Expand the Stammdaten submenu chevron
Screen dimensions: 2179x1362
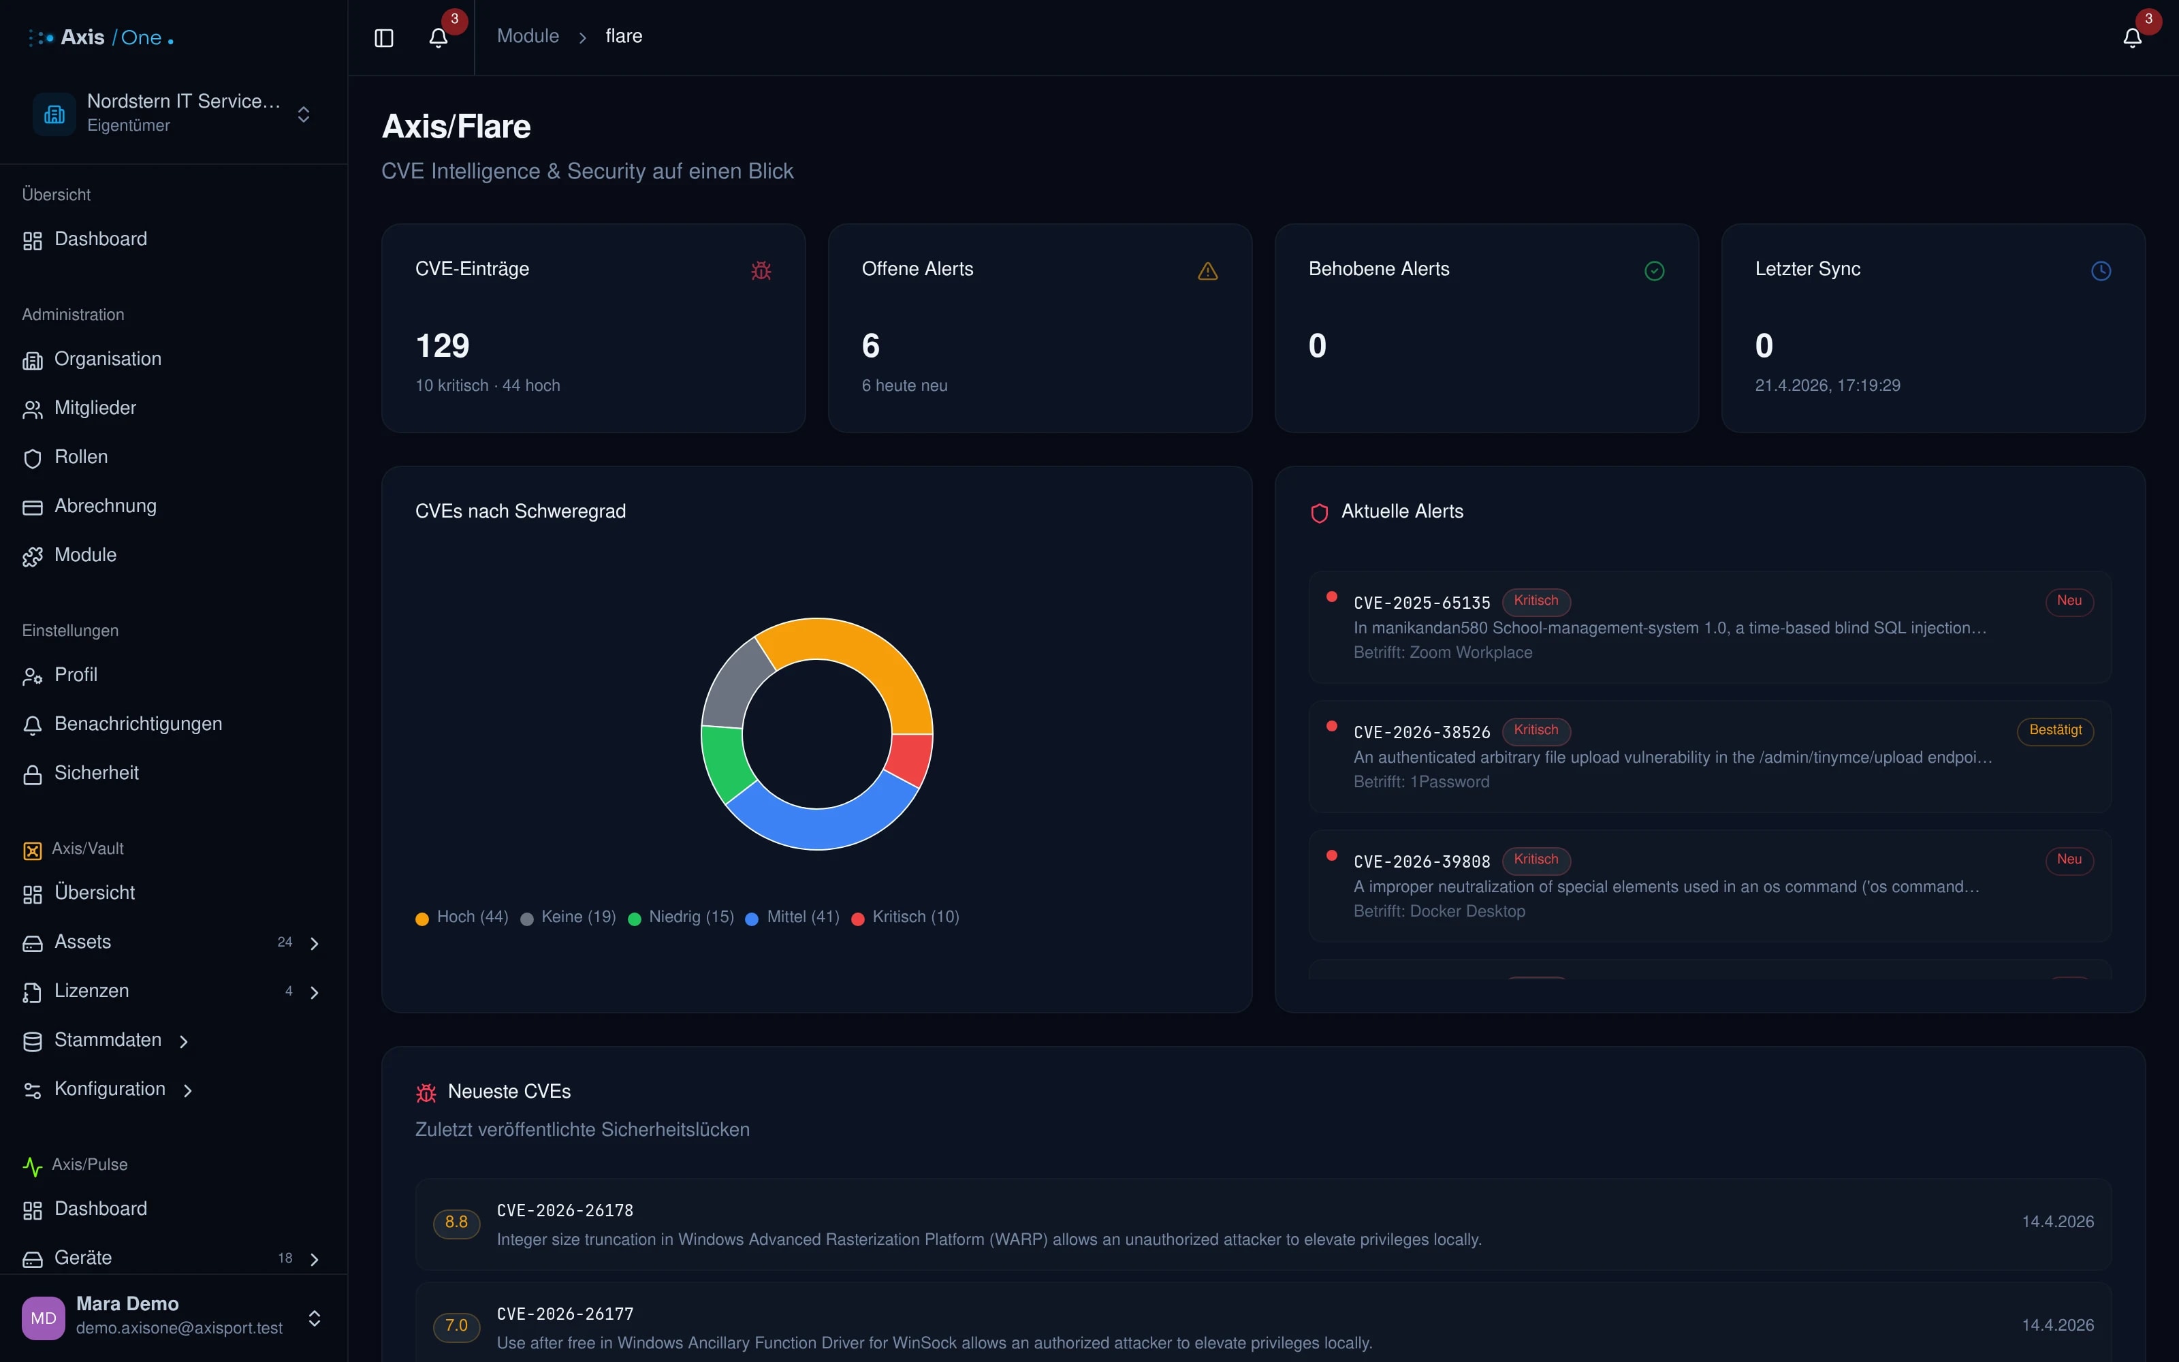184,1041
